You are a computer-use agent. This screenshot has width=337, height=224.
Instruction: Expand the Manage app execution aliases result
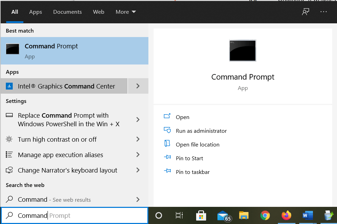tap(138, 155)
